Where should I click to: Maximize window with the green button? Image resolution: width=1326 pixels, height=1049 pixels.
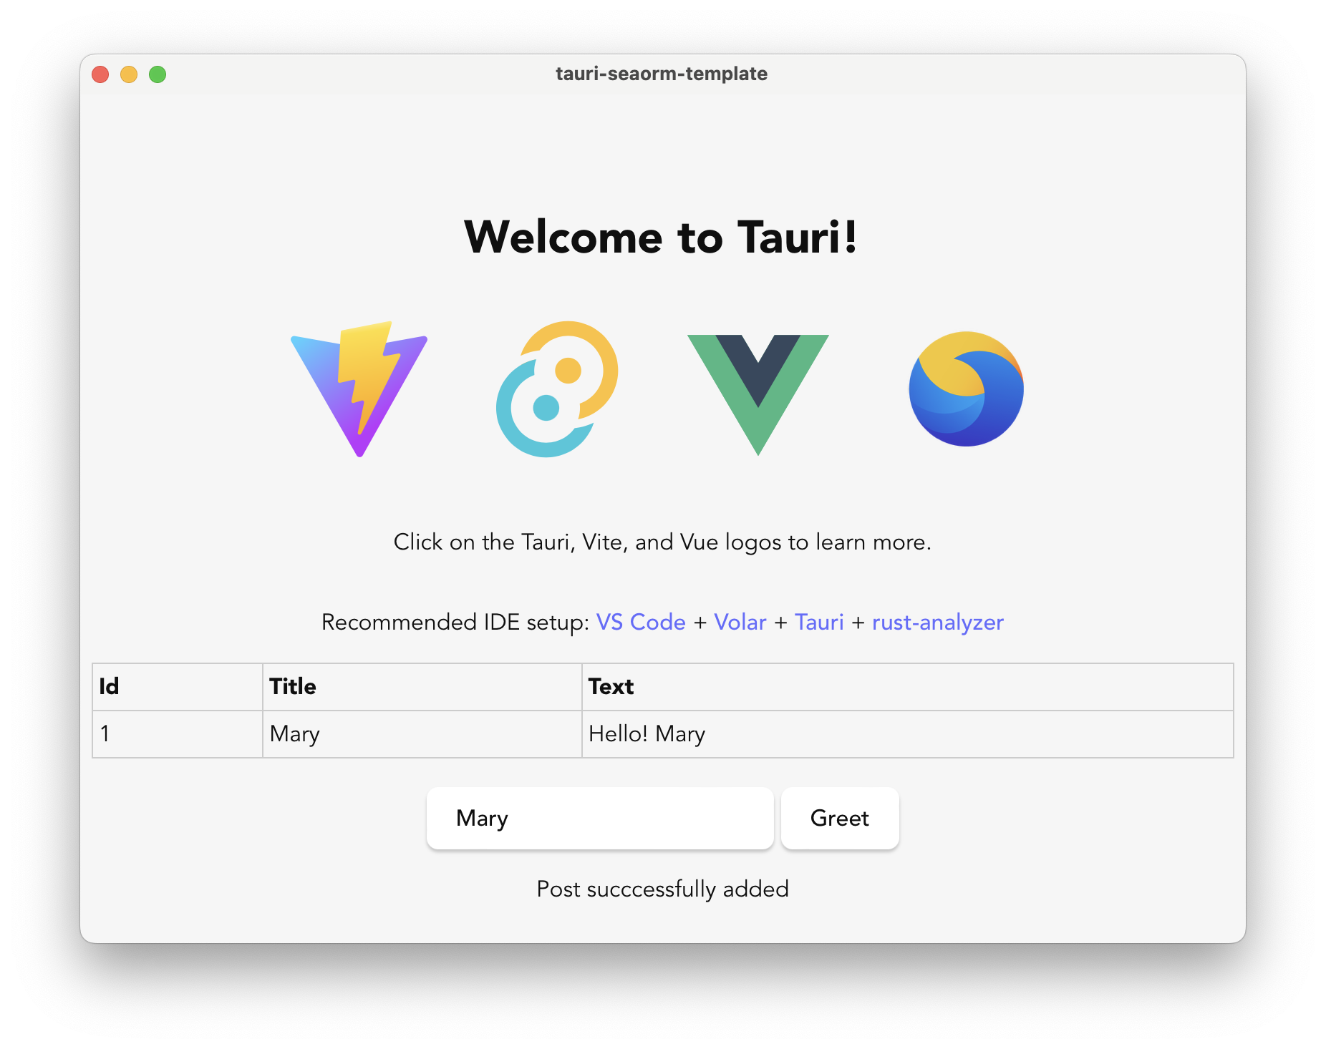pos(158,74)
